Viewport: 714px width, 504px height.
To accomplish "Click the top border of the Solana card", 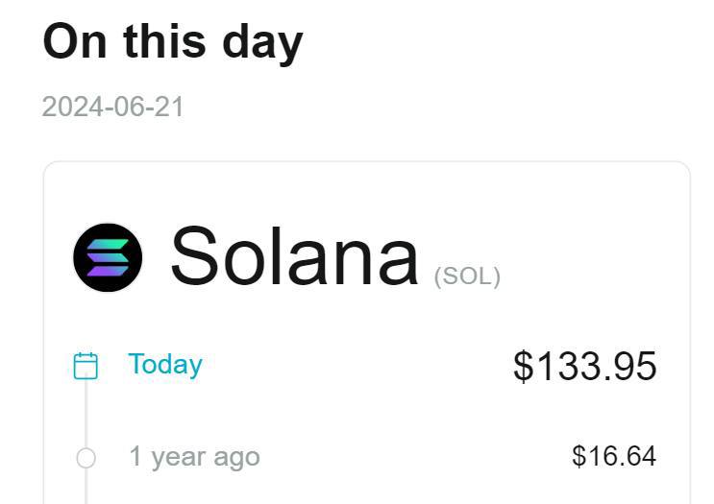I will pos(365,161).
